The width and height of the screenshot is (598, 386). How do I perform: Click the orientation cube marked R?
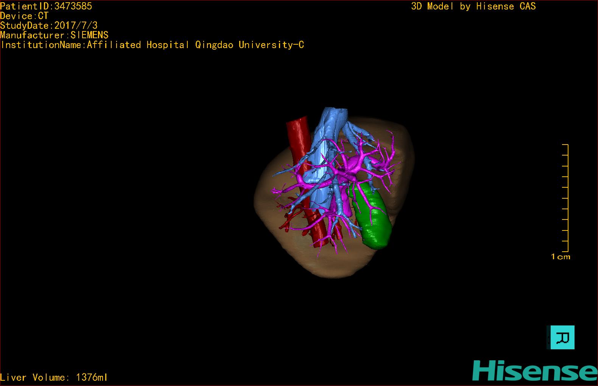(x=561, y=337)
